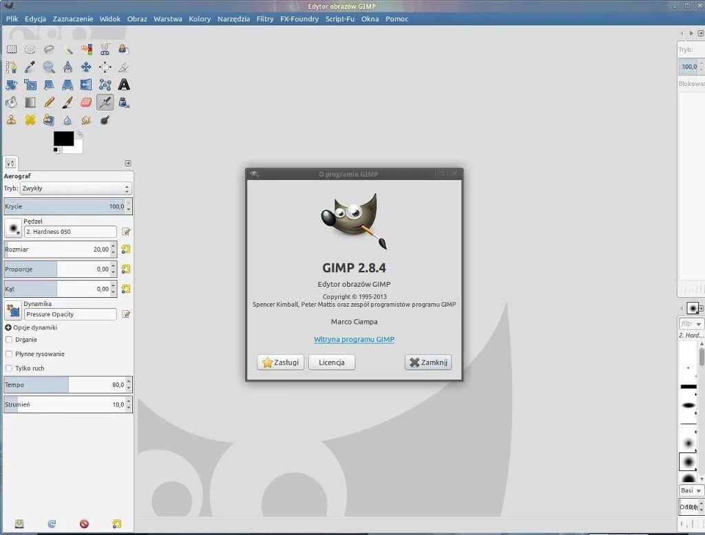Select the Cage Transform tool
This screenshot has height=535, width=705.
pyautogui.click(x=105, y=85)
